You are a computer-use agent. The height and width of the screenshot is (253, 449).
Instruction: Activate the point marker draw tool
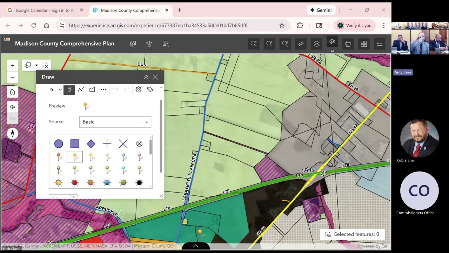click(x=69, y=90)
